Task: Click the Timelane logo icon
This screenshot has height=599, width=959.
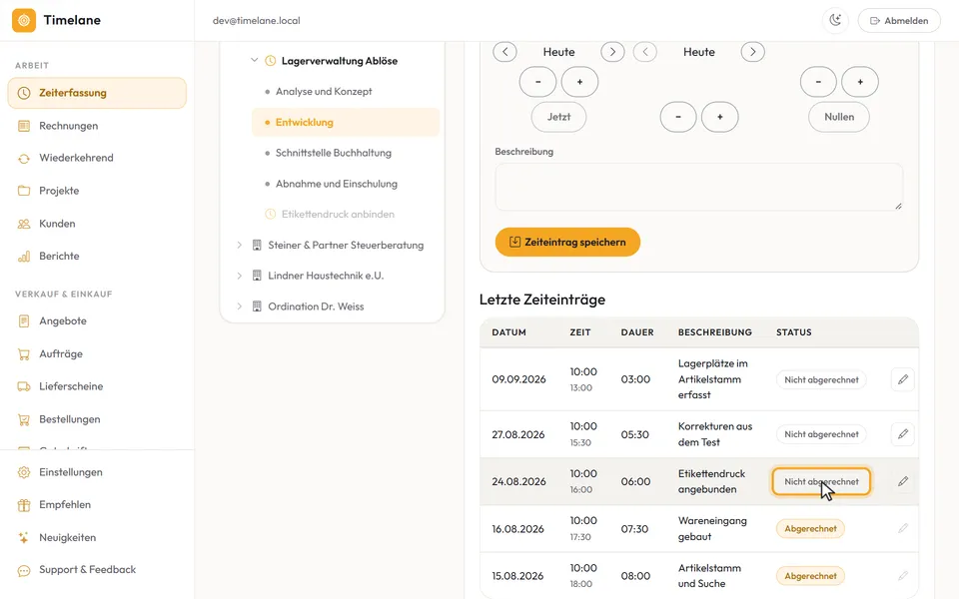Action: [24, 20]
